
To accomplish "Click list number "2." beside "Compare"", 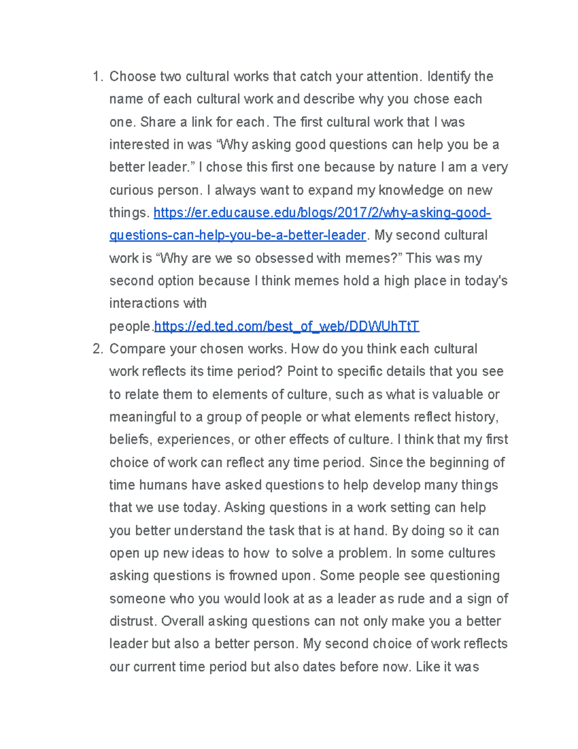I will tap(98, 349).
